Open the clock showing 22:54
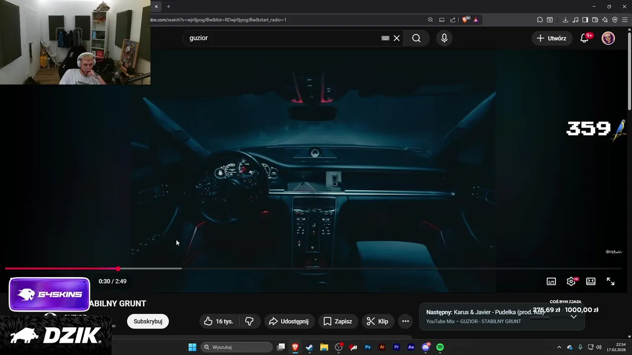 tap(617, 347)
